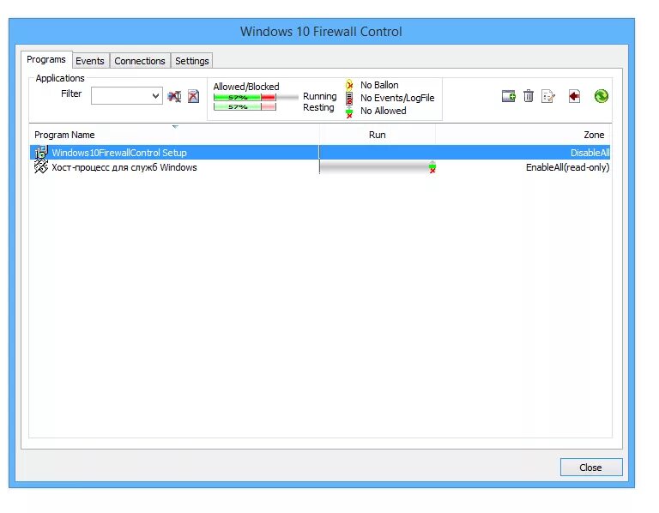Image resolution: width=659 pixels, height=513 pixels.
Task: Click the remove filter document icon
Action: (193, 96)
